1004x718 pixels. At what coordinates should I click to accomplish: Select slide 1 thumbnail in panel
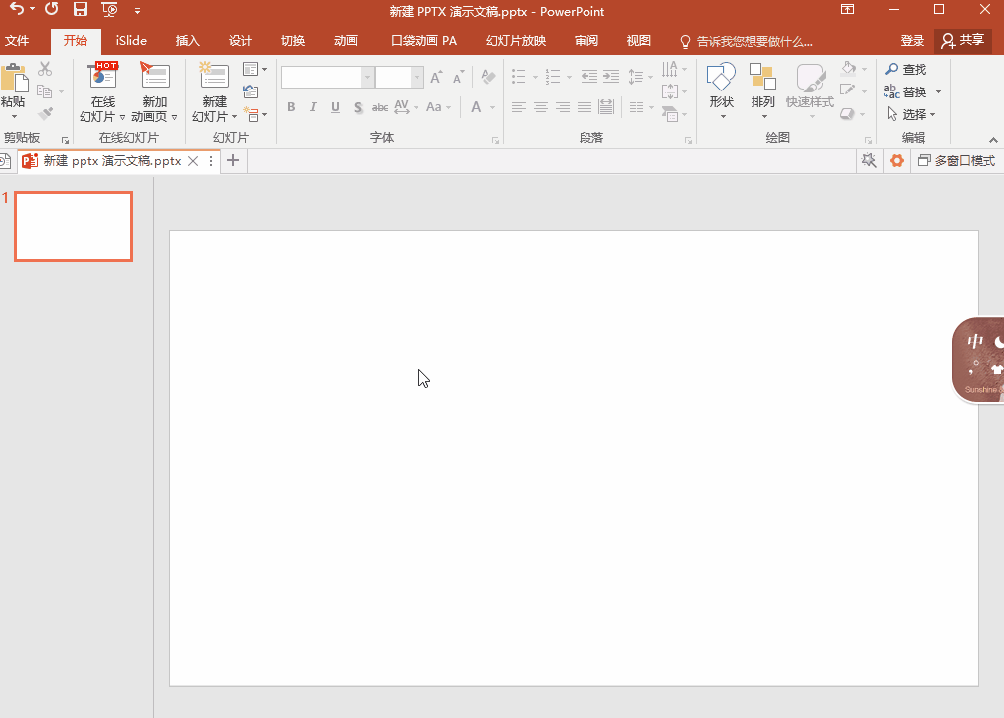tap(74, 227)
